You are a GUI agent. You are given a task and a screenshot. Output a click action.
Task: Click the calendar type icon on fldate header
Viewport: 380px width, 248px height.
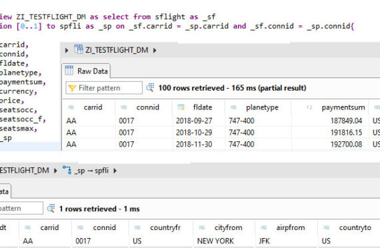(x=181, y=107)
